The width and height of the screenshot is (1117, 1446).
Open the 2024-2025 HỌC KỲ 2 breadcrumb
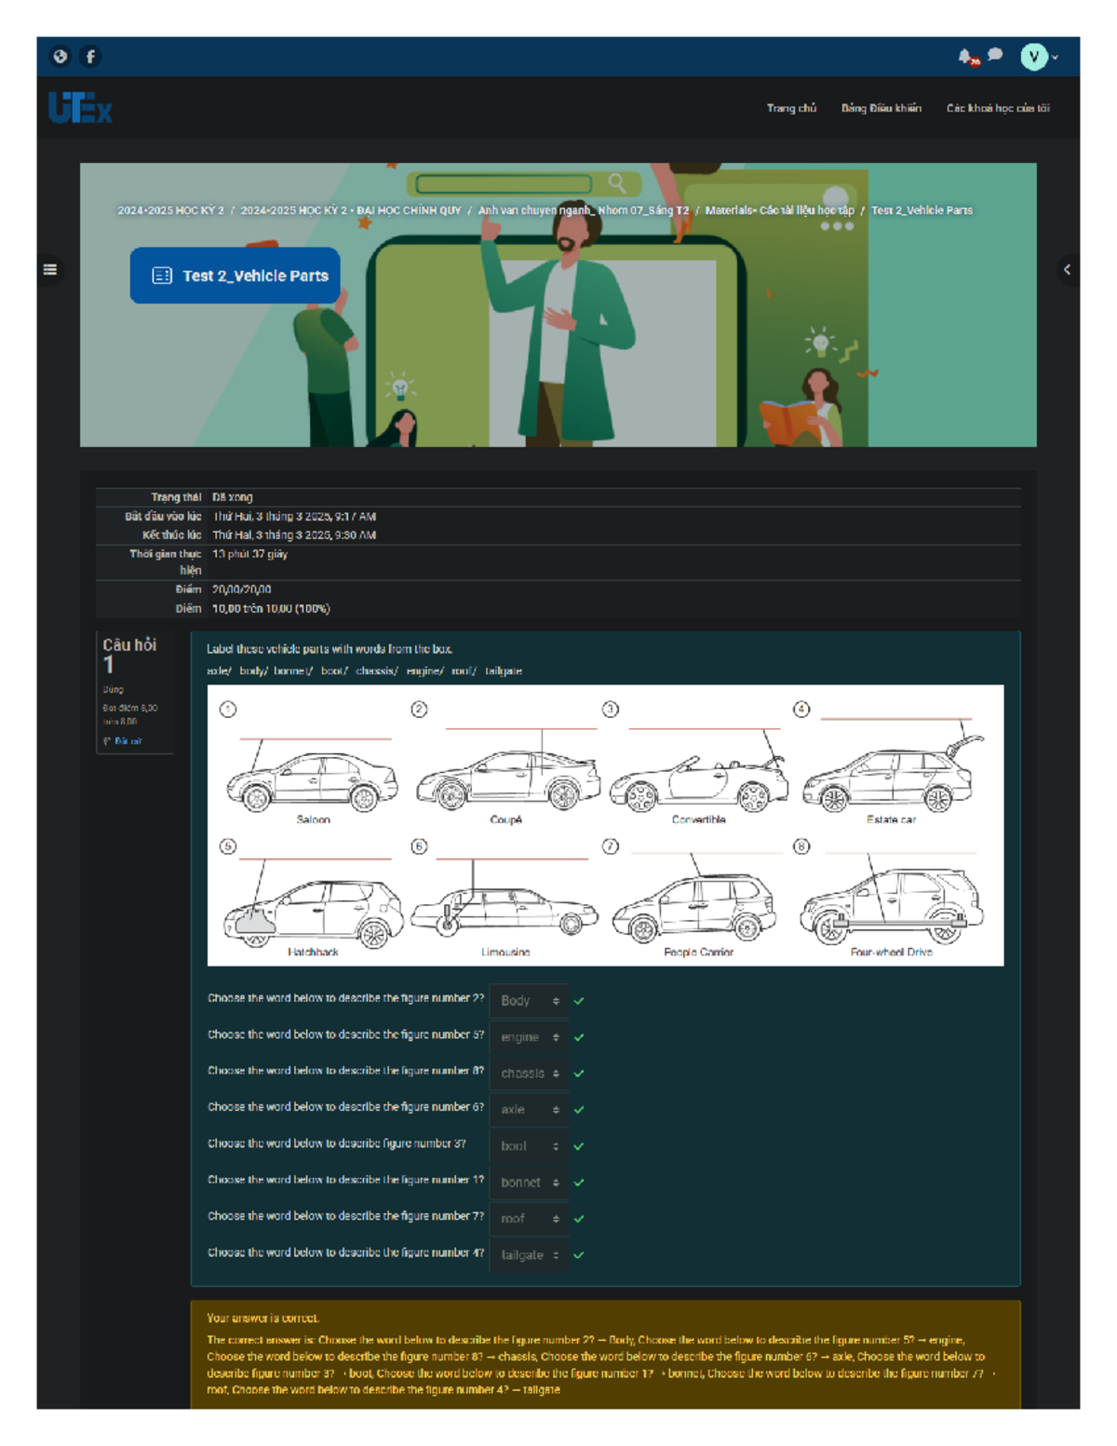click(170, 210)
